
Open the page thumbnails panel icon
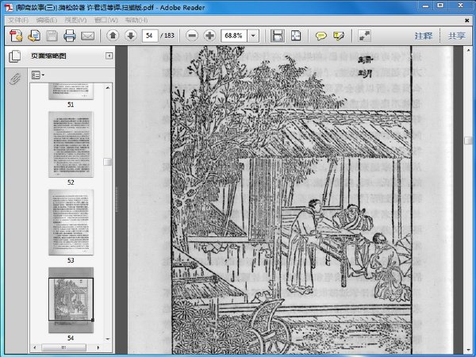(x=15, y=56)
